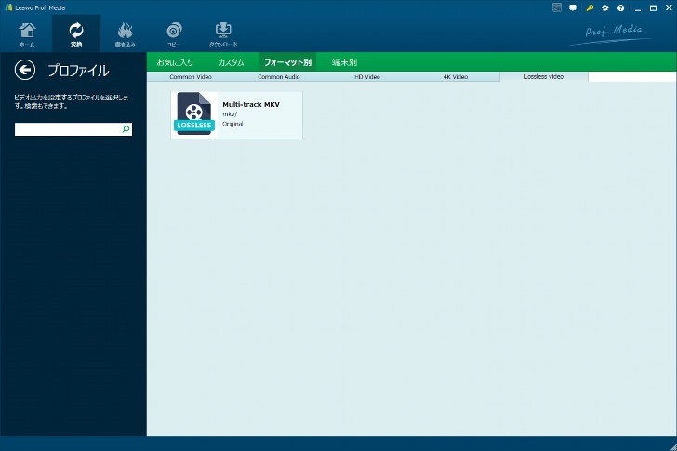
Task: Open the Common Video sub-tab
Action: (x=191, y=77)
